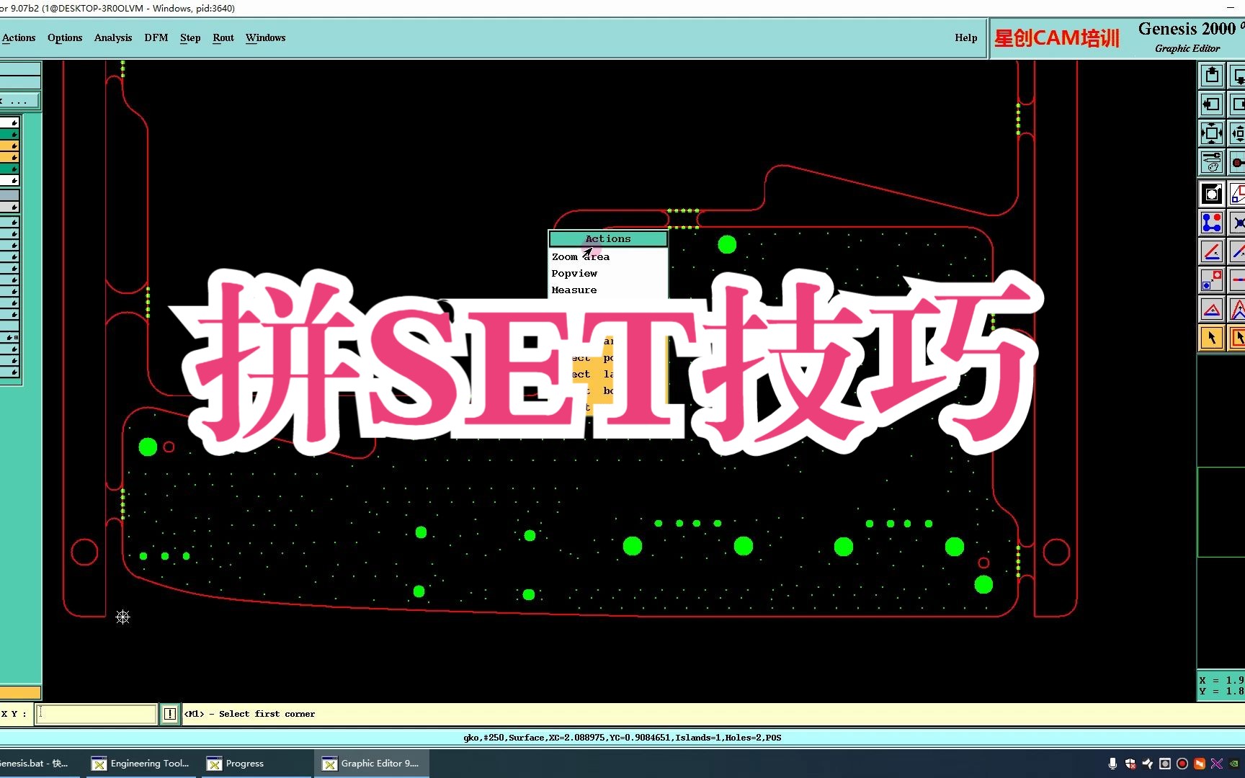Screen dimensions: 1245x778
Task: Click the red-blue polygon outline icon
Action: tap(1237, 194)
